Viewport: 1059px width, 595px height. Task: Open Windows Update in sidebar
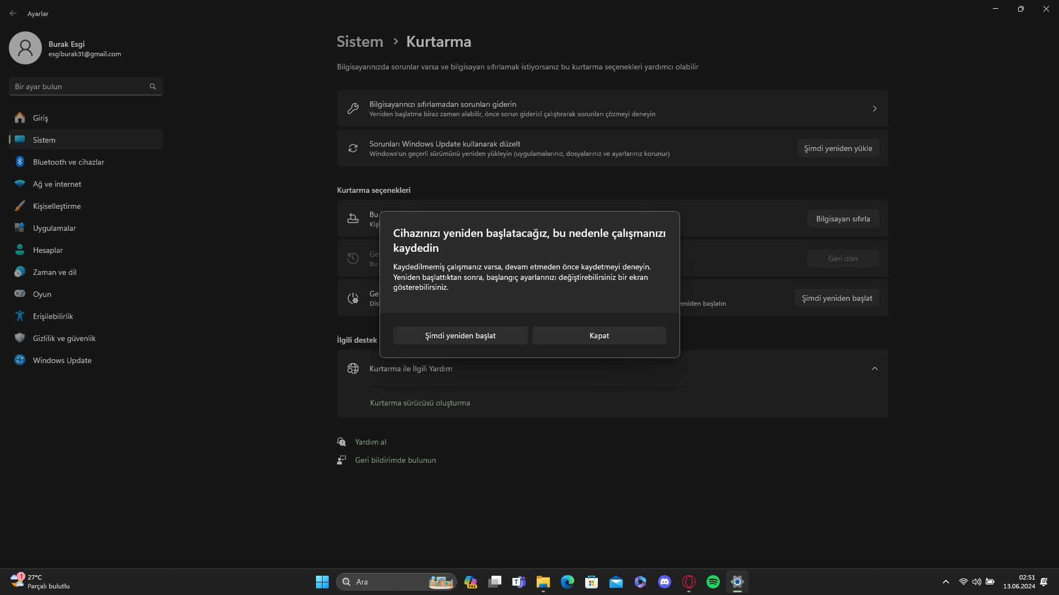pos(62,360)
